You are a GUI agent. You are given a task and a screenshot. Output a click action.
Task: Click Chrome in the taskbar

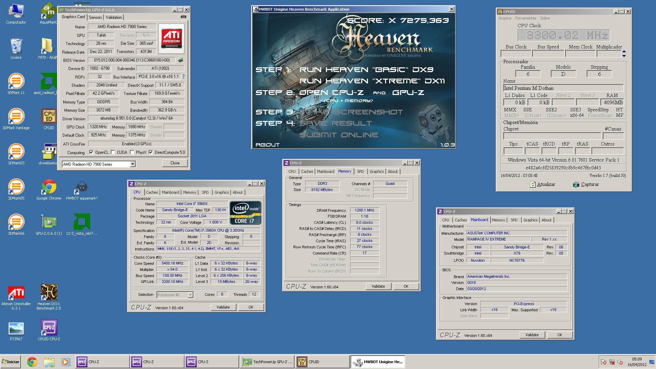point(32,362)
